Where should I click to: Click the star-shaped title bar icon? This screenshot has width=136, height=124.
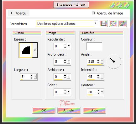pyautogui.click(x=126, y=5)
